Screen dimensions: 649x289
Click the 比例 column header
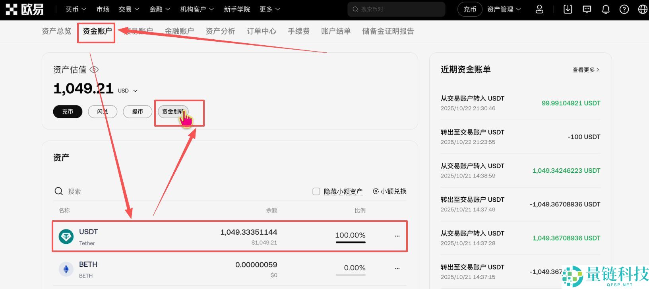(360, 210)
